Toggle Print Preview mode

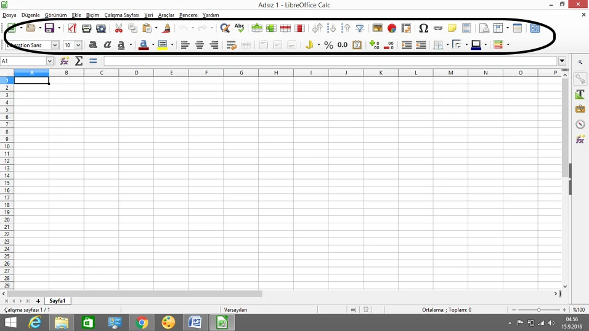tap(101, 28)
